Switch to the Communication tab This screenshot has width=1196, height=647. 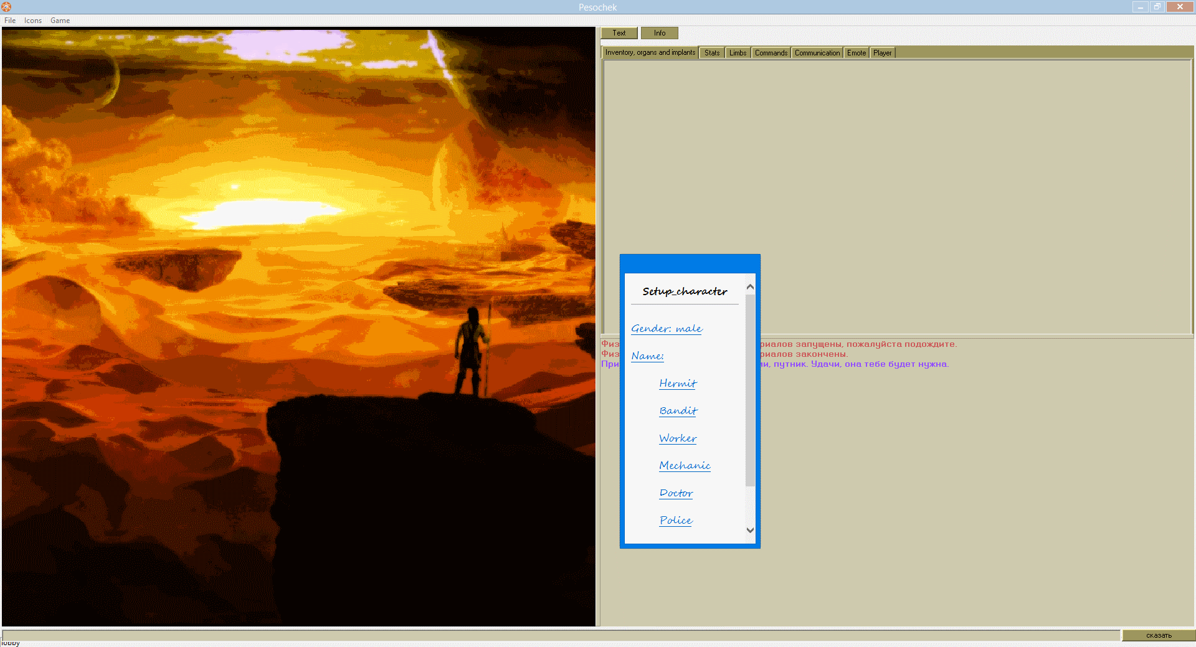click(x=817, y=53)
